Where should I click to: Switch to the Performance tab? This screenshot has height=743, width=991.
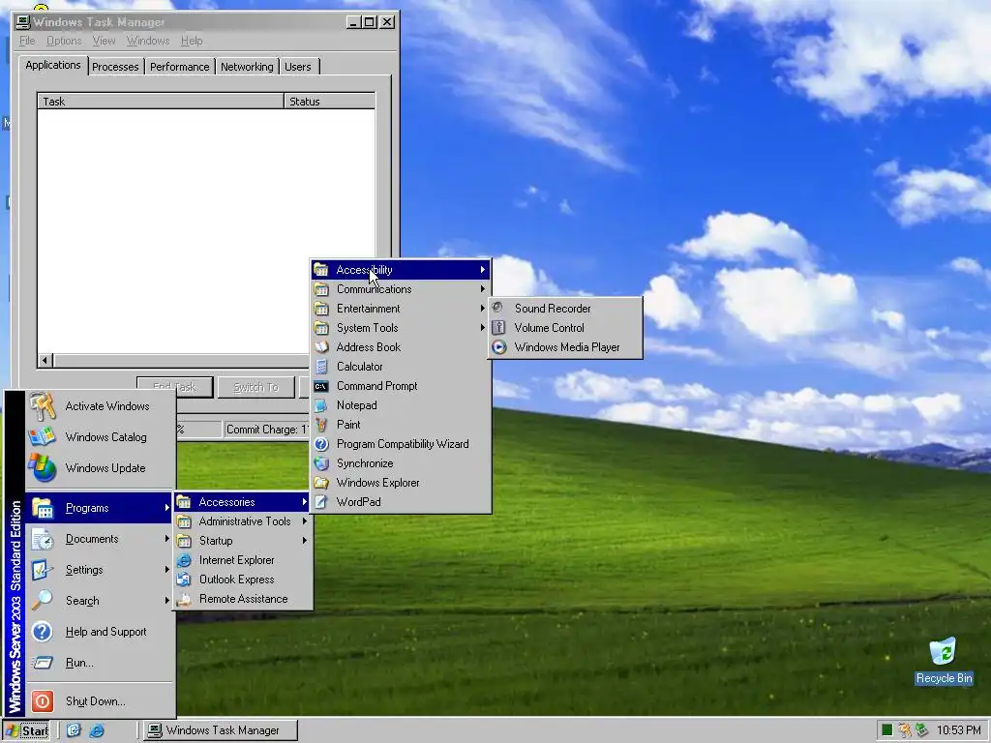click(179, 67)
